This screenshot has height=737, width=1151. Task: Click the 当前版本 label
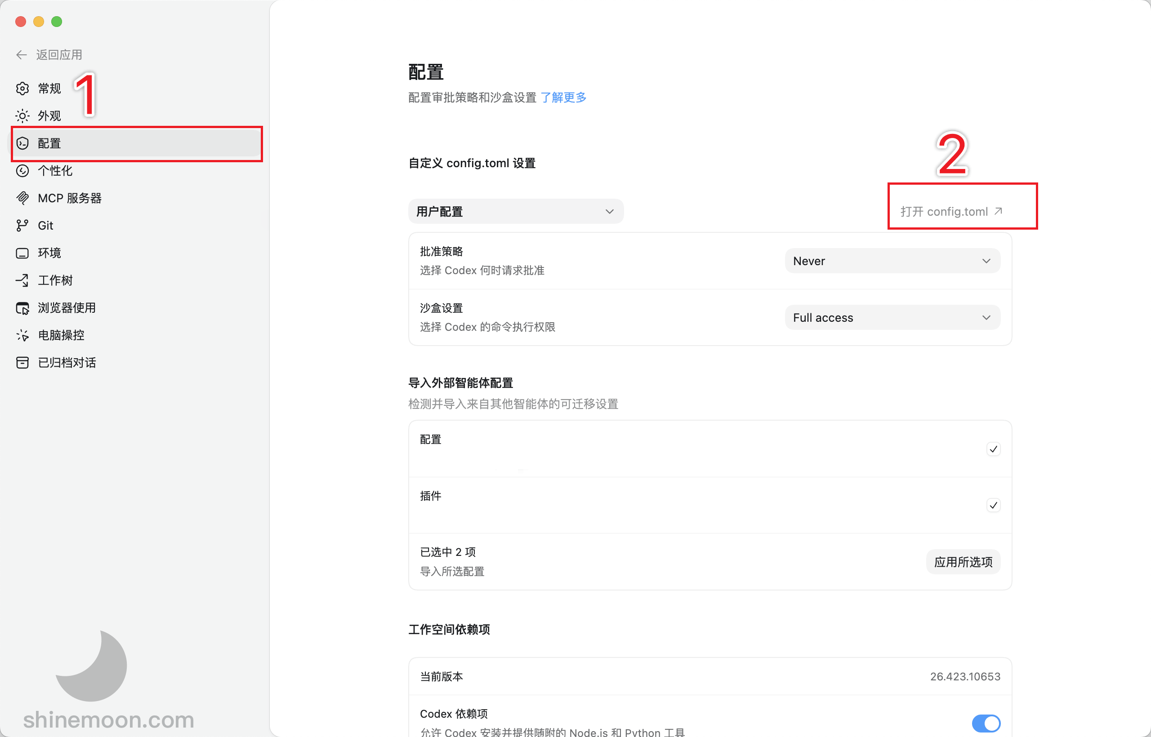click(442, 676)
